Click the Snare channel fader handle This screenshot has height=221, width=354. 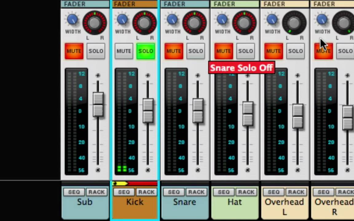[198, 111]
